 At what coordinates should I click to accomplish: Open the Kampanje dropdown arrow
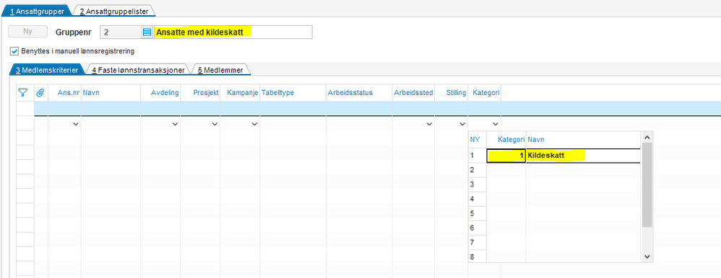pyautogui.click(x=254, y=125)
